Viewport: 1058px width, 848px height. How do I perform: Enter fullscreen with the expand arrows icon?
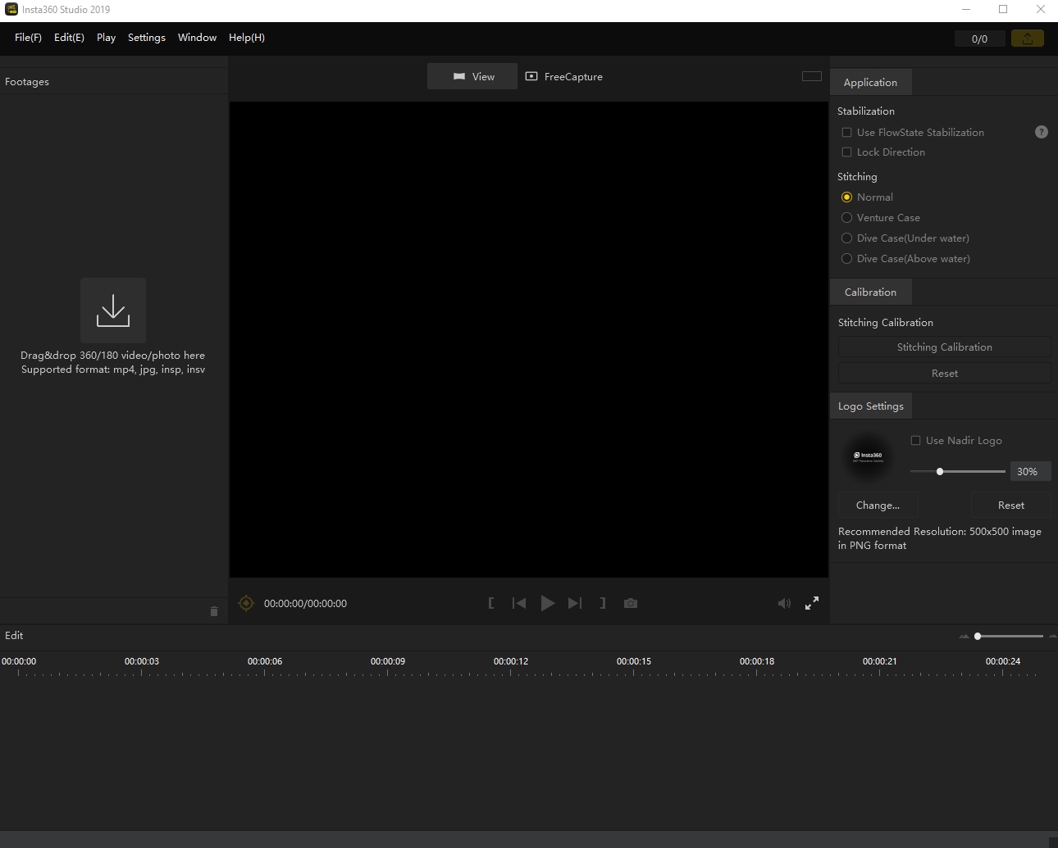click(812, 603)
